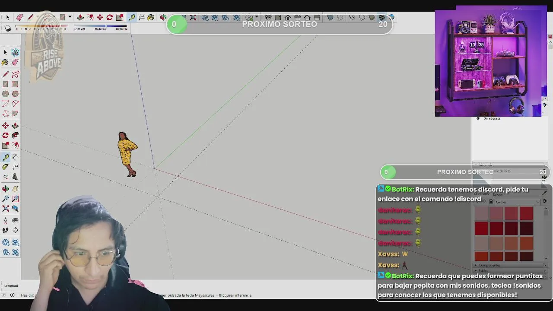Select the Sin etiqueta tag row
The height and width of the screenshot is (311, 553).
click(510, 118)
